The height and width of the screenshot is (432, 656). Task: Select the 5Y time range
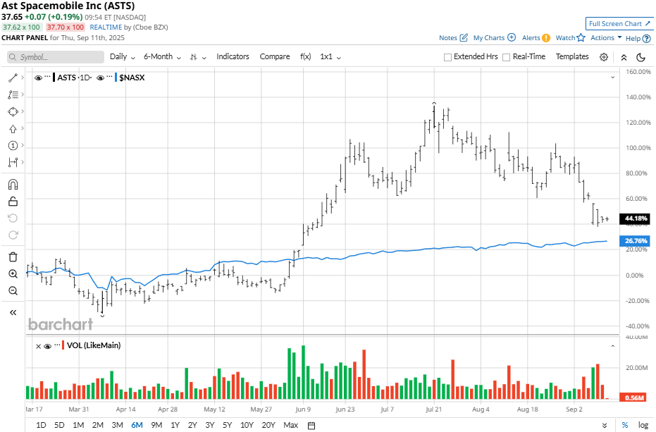coord(227,425)
